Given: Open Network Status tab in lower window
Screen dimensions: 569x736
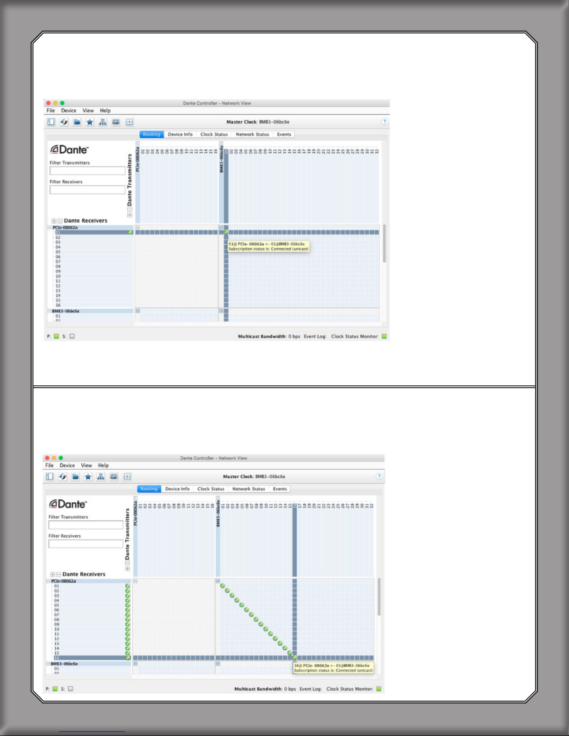Looking at the screenshot, I should [249, 489].
